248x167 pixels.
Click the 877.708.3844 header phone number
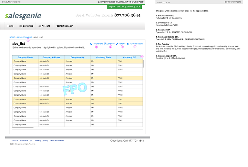coord(127,15)
